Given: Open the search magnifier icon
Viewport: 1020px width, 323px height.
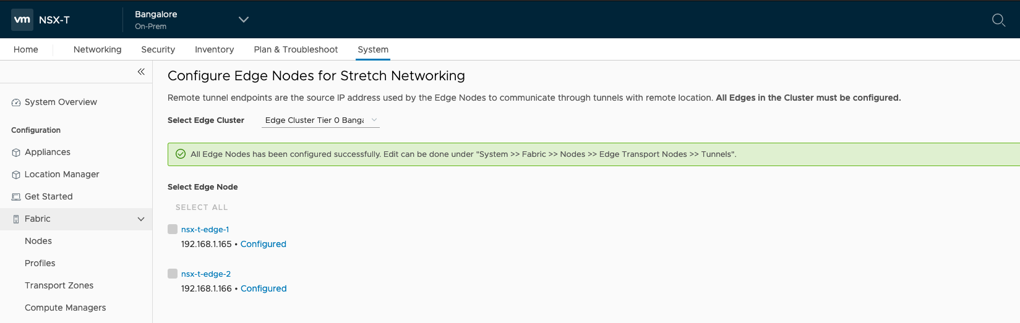Looking at the screenshot, I should [998, 20].
